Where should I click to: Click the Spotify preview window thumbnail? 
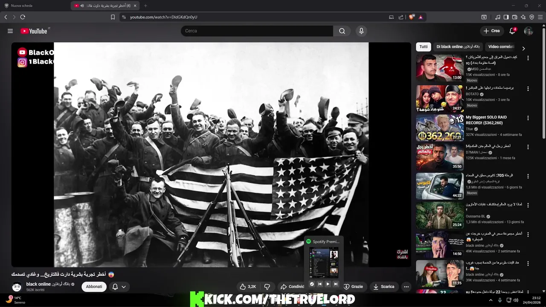click(324, 263)
